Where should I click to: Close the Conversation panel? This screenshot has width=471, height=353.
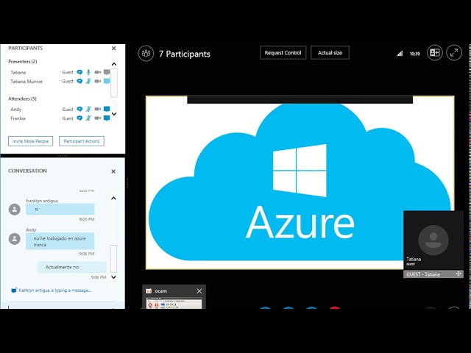pos(113,171)
